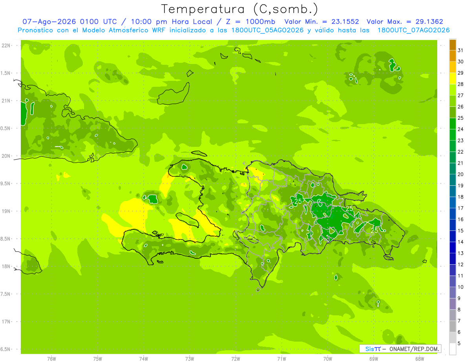Viewport: 471px width, 364px height.
Task: Click the '19N' latitude axis label
Action: point(6,211)
